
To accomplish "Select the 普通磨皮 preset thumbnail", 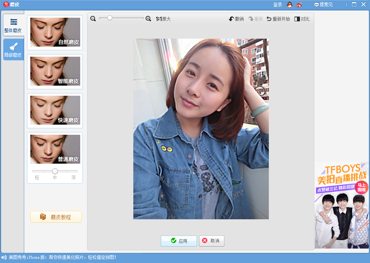I will 55,149.
